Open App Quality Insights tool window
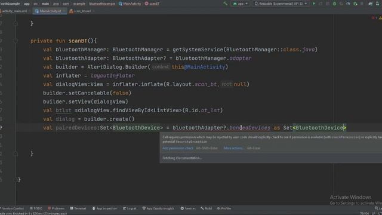This screenshot has height=215, width=382. pyautogui.click(x=158, y=208)
